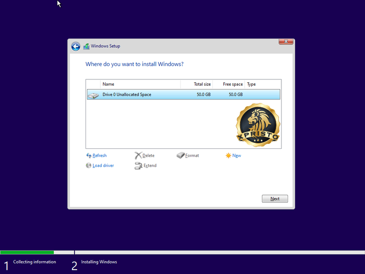The height and width of the screenshot is (274, 365).
Task: Click the 50.0 GB free space cell
Action: point(236,94)
